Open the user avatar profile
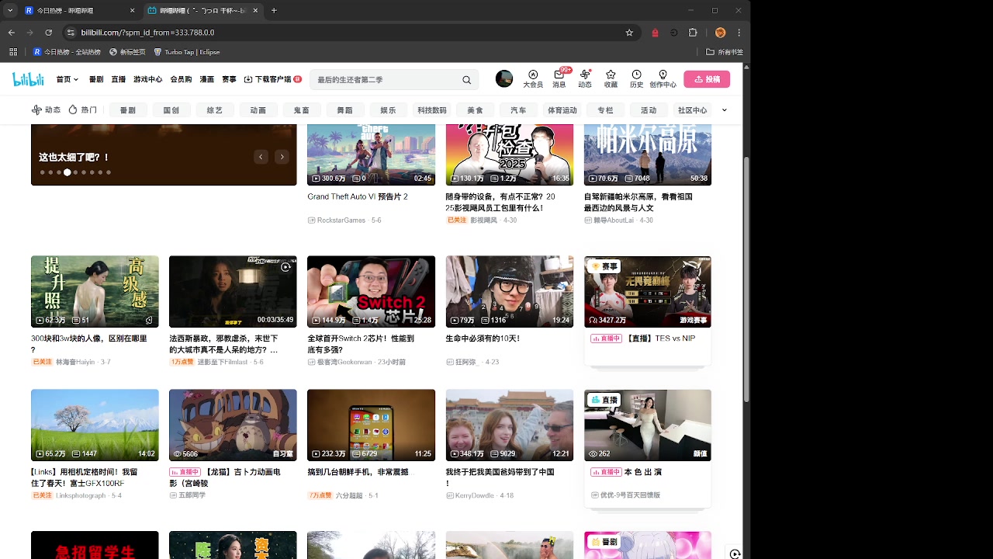The image size is (993, 559). (504, 79)
